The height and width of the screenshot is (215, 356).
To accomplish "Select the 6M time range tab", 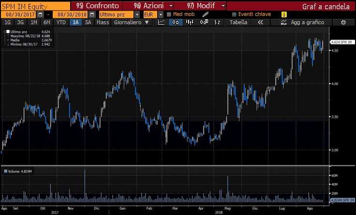I will pyautogui.click(x=46, y=22).
